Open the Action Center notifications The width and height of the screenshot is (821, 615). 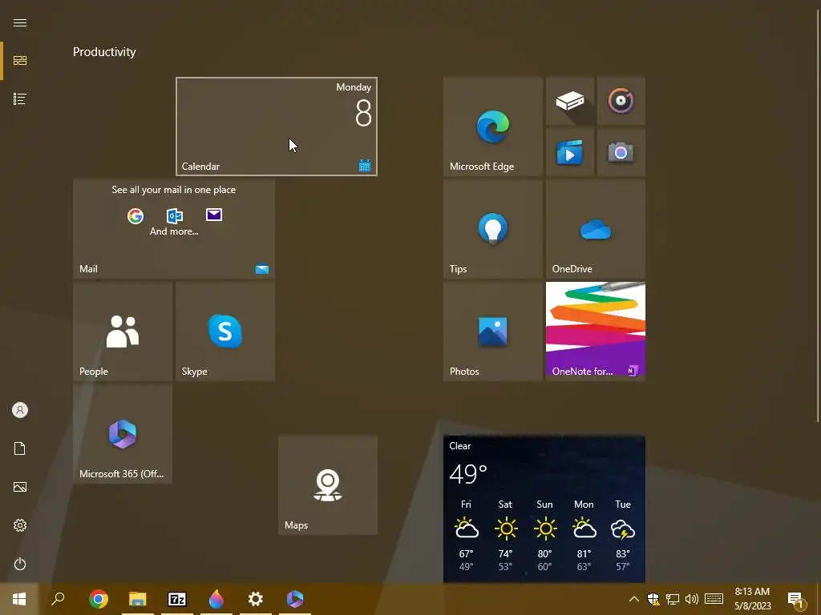[796, 599]
